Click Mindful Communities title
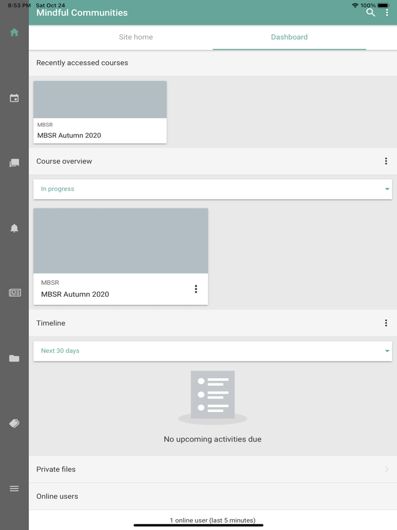The height and width of the screenshot is (530, 397). 82,13
